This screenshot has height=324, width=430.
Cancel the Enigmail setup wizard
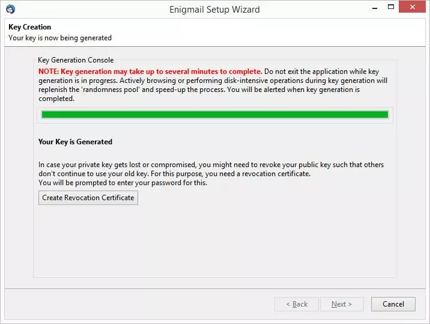click(x=393, y=304)
